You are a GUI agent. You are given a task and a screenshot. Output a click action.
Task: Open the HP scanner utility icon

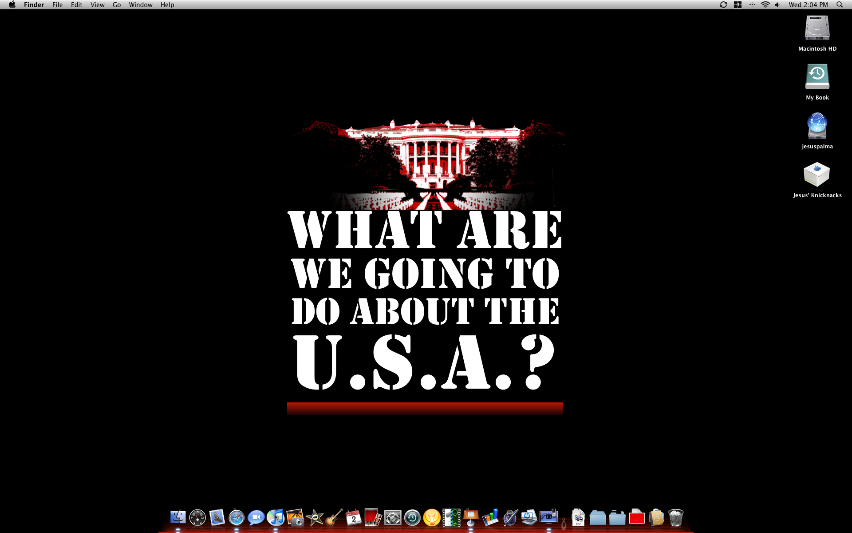coord(529,517)
